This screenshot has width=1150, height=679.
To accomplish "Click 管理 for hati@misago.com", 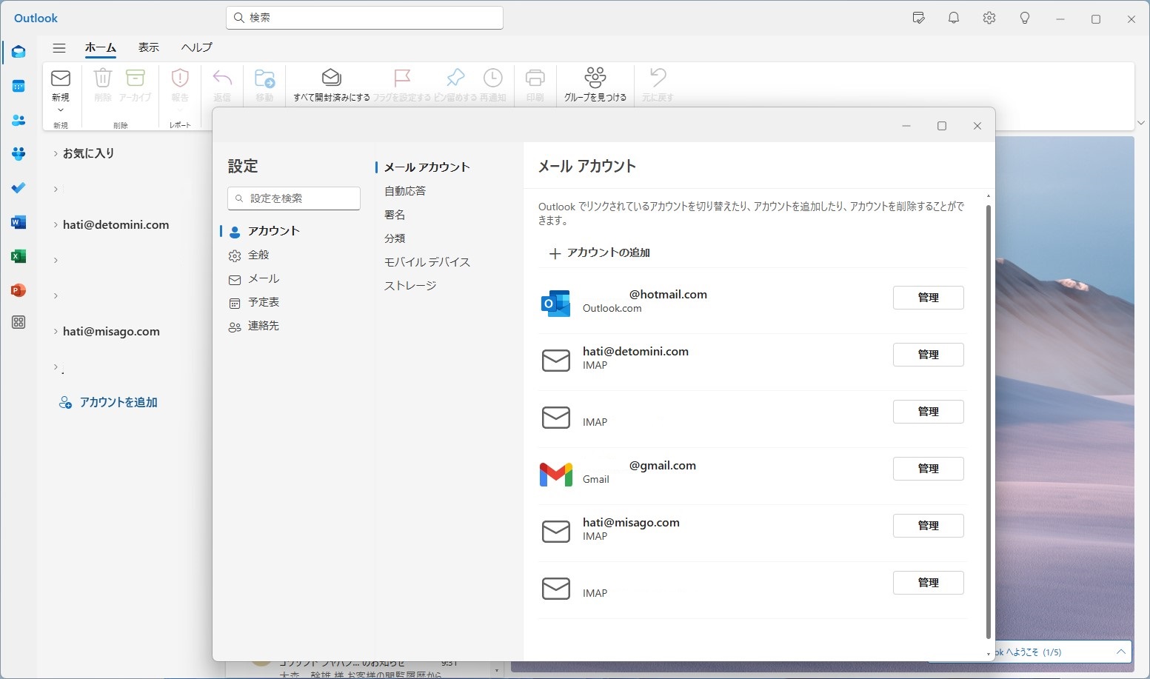I will [x=929, y=526].
